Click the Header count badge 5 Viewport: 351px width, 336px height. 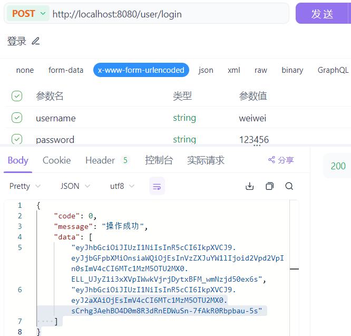(x=125, y=160)
